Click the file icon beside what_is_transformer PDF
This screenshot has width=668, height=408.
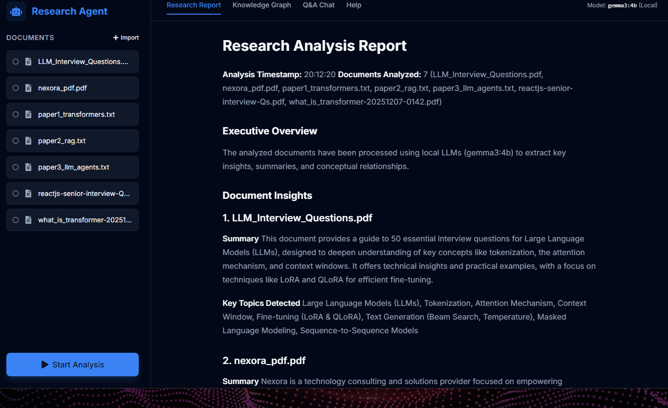pyautogui.click(x=28, y=219)
